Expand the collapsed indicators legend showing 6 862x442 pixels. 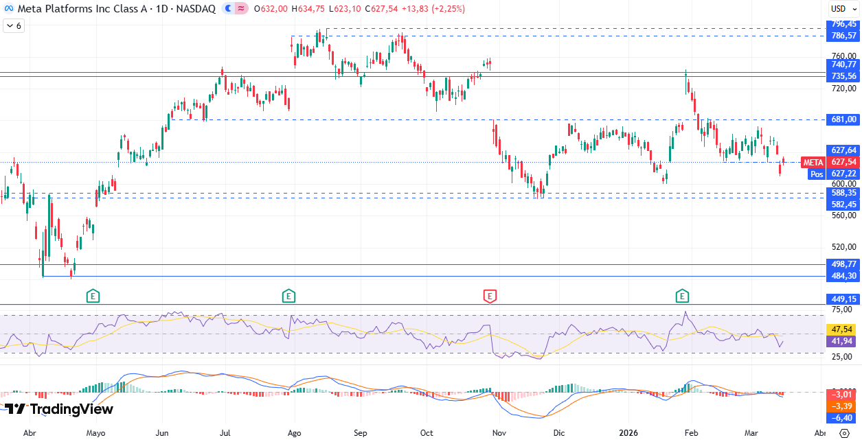coord(13,25)
